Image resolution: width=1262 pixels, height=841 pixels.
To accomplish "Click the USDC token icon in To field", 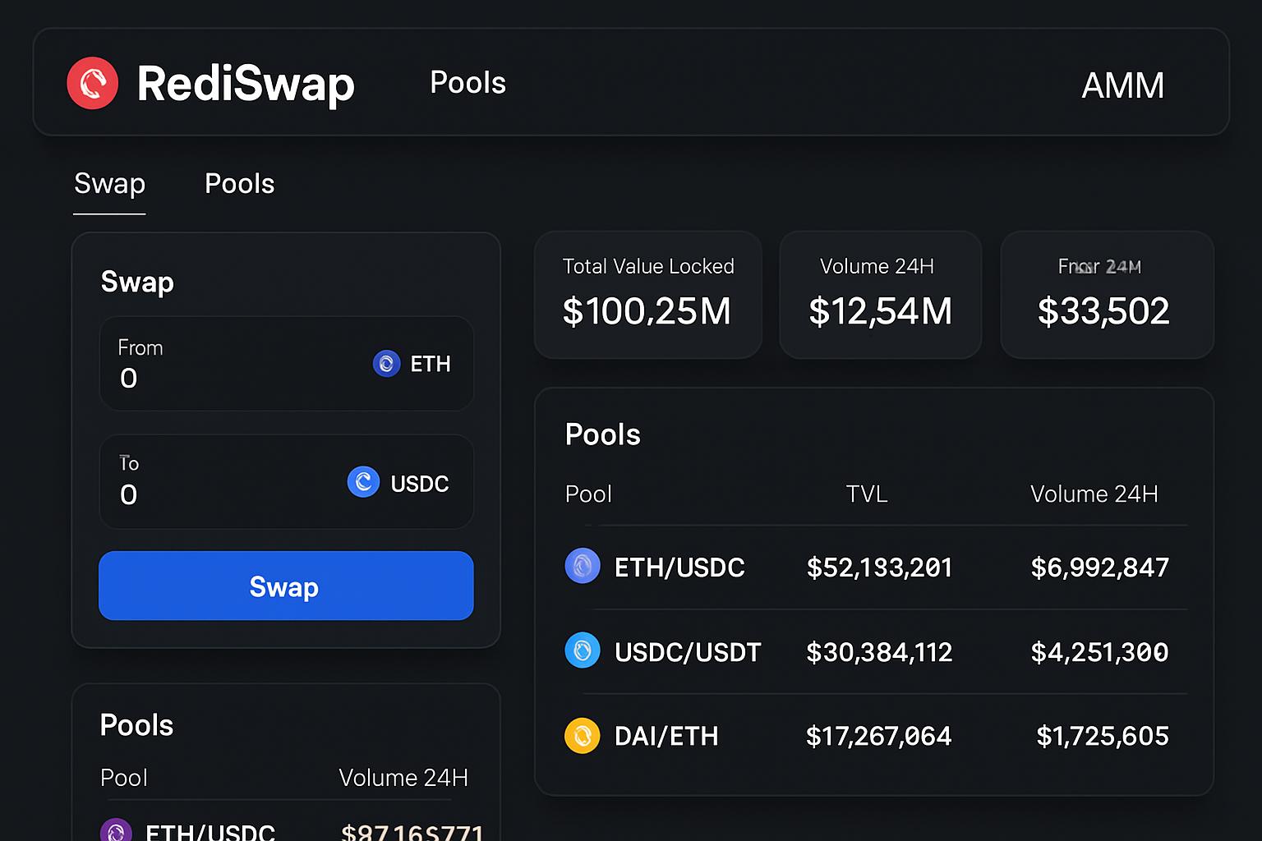I will tap(364, 482).
